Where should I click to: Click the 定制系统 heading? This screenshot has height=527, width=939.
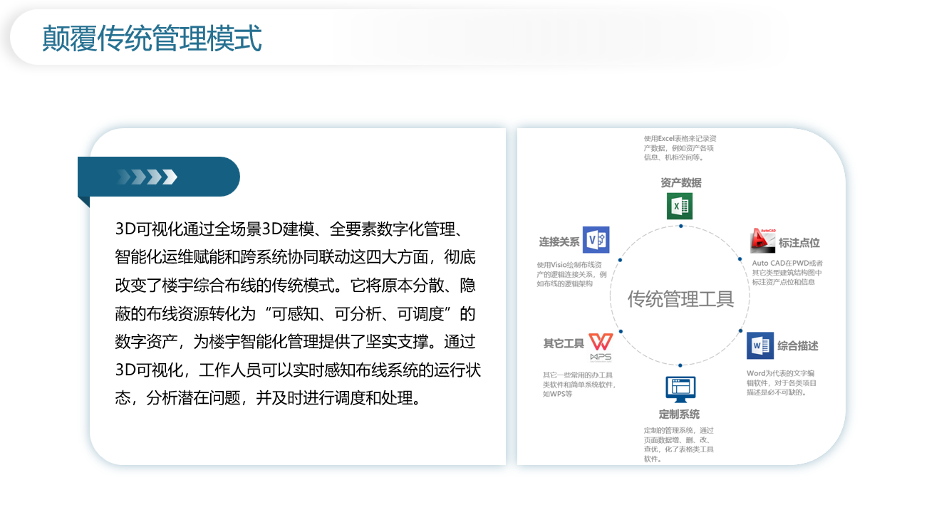pos(679,414)
